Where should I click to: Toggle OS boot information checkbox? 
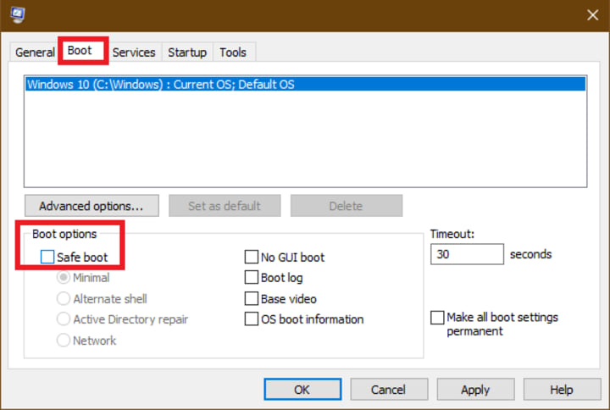pos(252,319)
